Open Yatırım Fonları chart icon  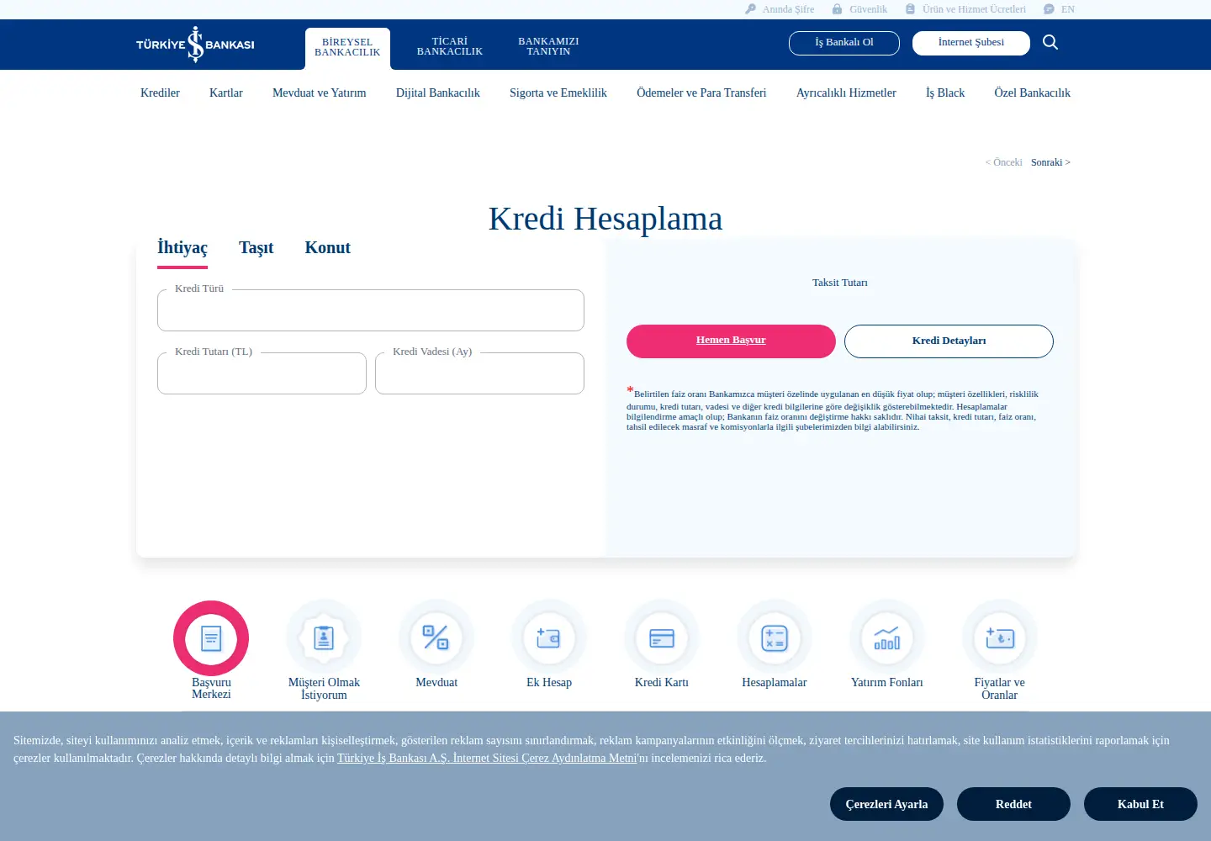(x=887, y=638)
